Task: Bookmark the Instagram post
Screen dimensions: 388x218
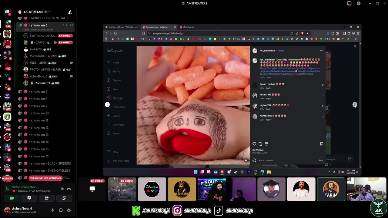Action: (322, 144)
